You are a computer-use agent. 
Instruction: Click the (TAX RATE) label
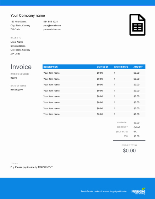tap(122, 132)
